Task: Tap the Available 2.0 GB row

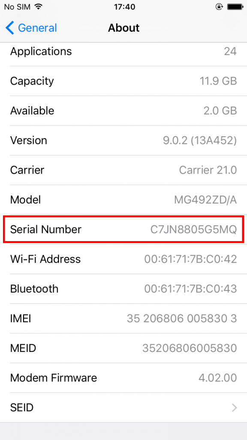Action: (x=123, y=111)
